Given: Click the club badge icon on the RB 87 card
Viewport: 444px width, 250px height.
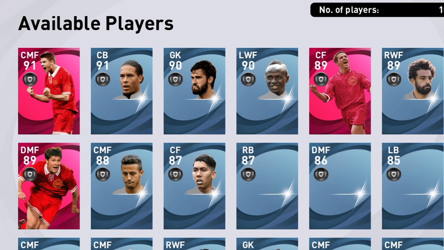Looking at the screenshot, I should 248,174.
